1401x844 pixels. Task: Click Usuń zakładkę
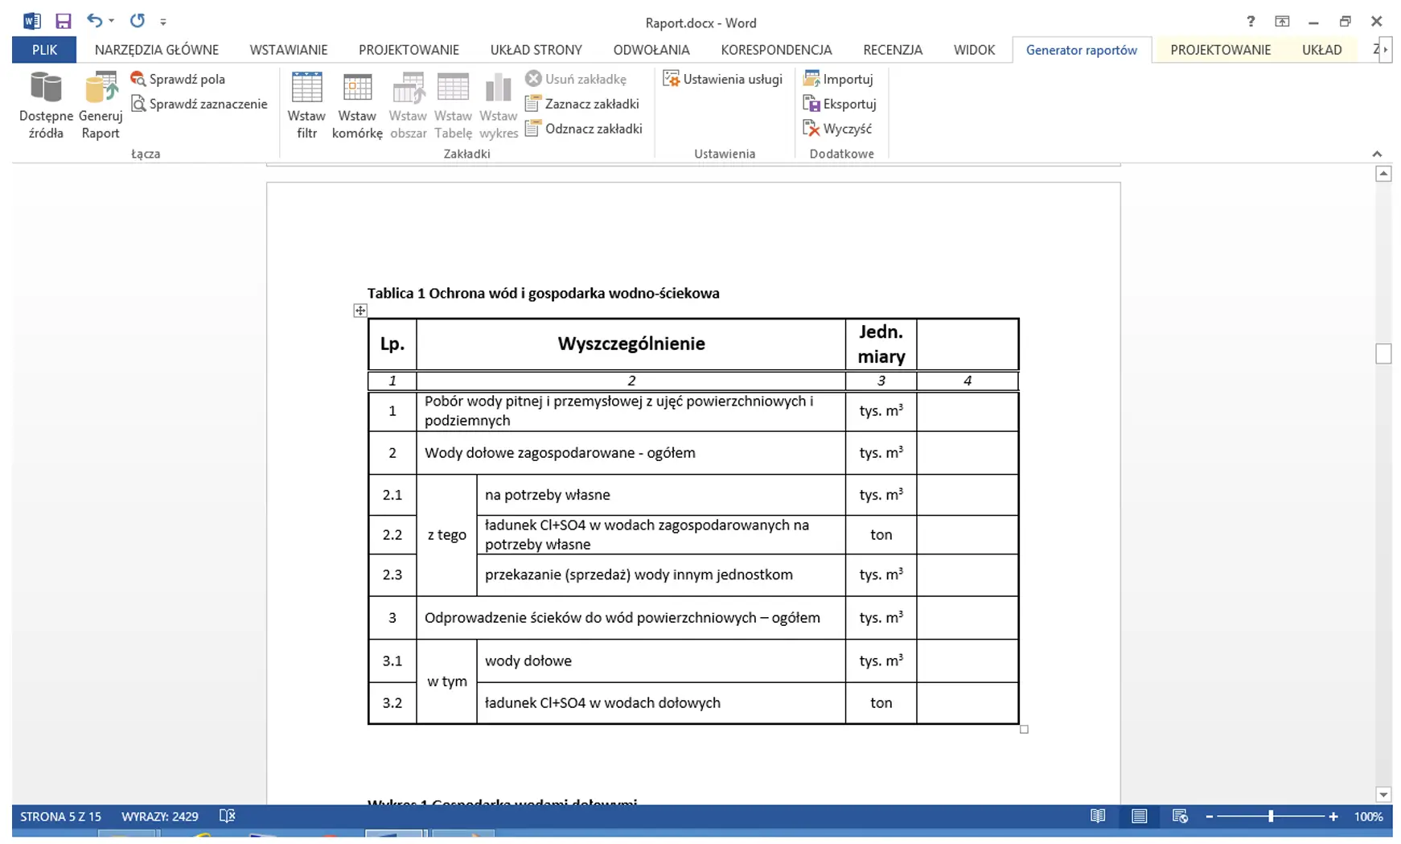pos(576,79)
